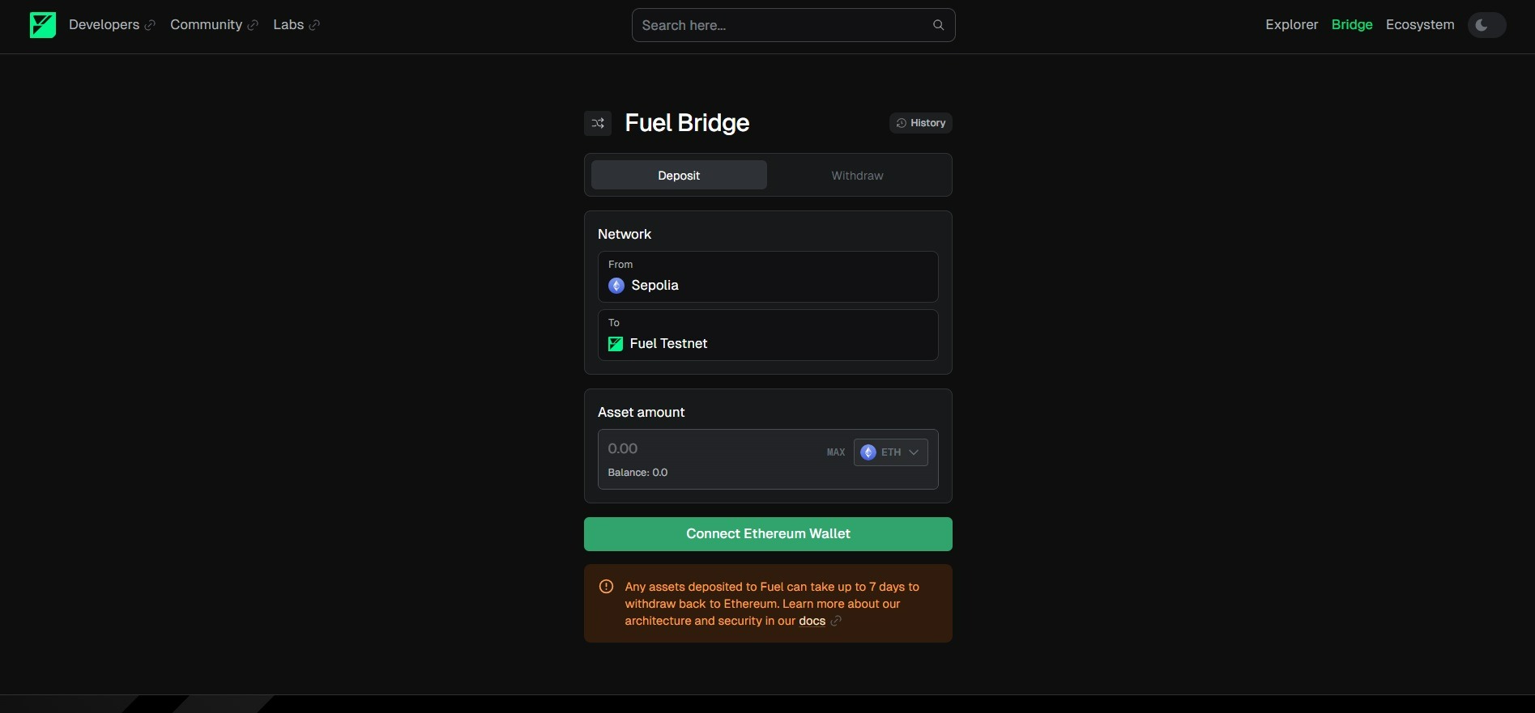Open the Community navigation menu
The image size is (1535, 713).
coord(206,25)
